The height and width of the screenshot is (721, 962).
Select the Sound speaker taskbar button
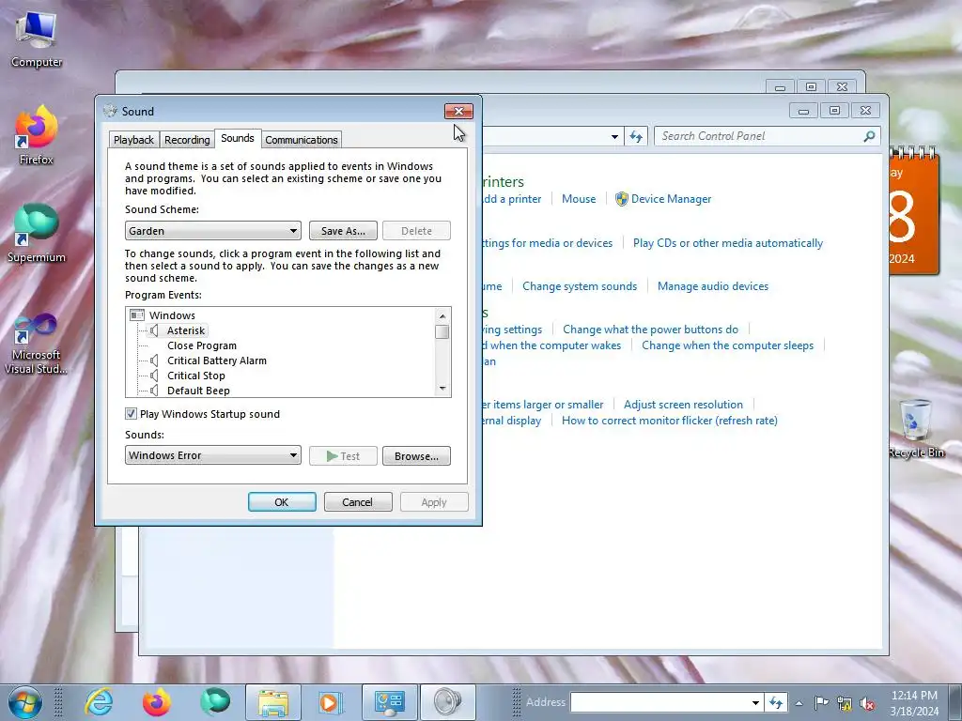[447, 702]
